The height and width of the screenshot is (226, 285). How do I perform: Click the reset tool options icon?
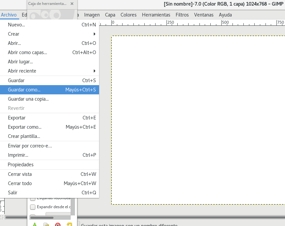(69, 224)
